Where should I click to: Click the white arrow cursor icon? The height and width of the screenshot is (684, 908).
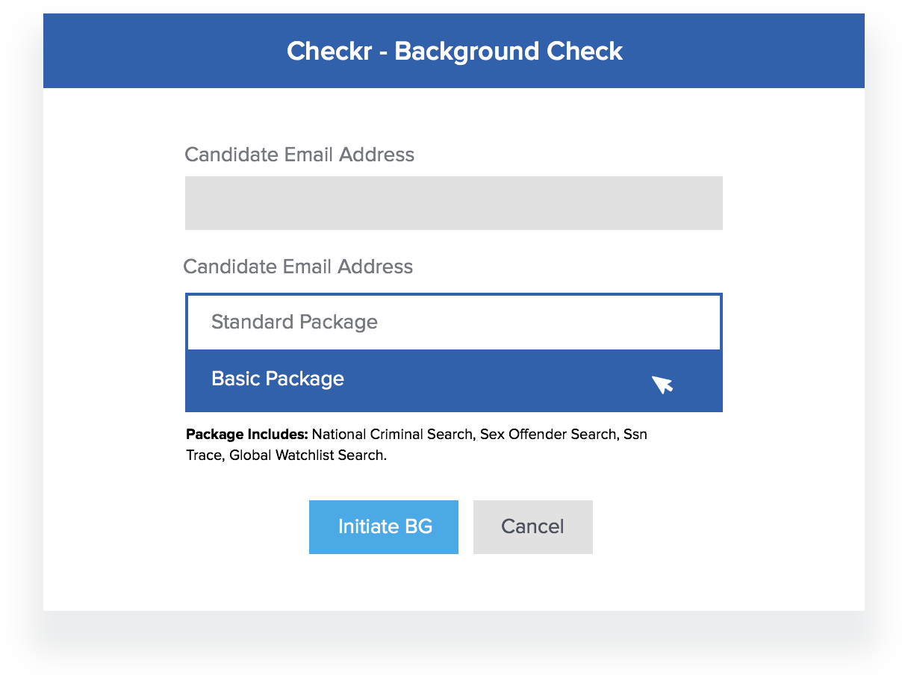pos(662,384)
